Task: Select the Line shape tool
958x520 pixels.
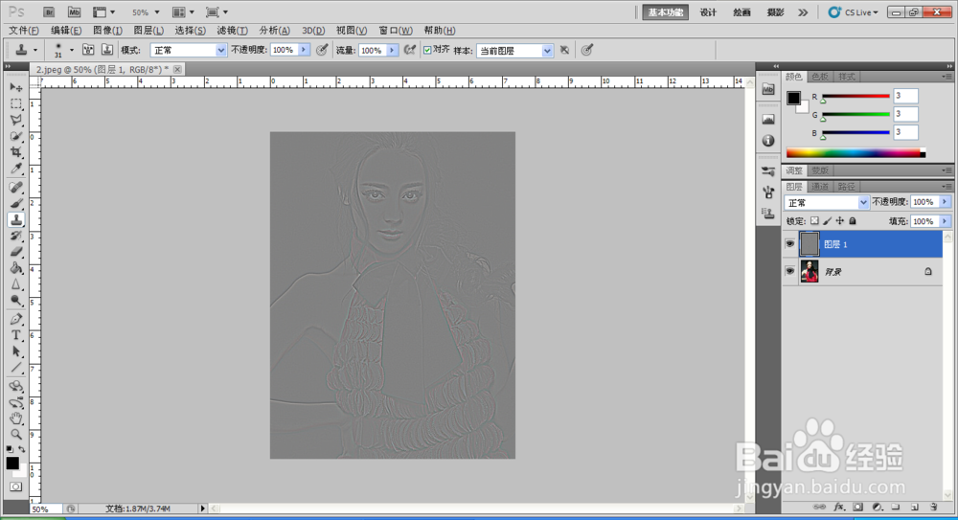Action: click(x=16, y=368)
